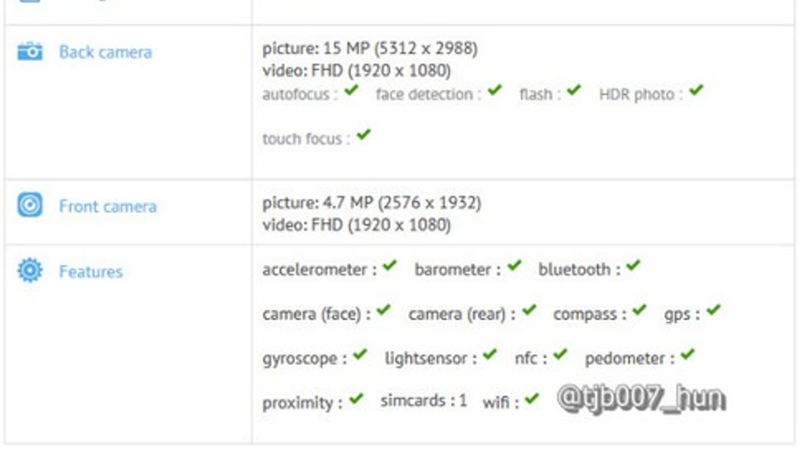Click the green tick next to nfc
This screenshot has height=450, width=800.
(x=560, y=354)
